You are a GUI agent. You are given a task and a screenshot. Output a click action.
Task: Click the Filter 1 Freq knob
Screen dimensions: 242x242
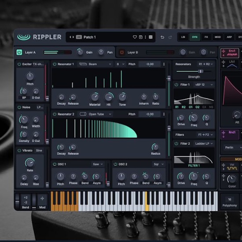tap(194, 118)
